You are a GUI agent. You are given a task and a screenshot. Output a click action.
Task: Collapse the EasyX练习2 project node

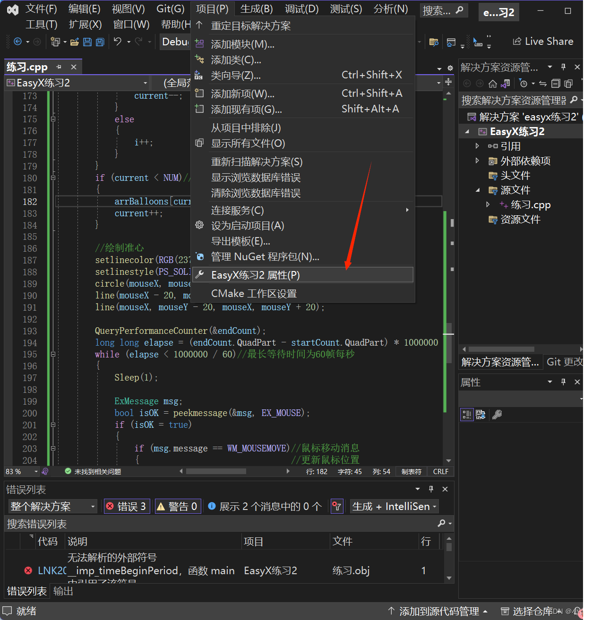point(467,131)
